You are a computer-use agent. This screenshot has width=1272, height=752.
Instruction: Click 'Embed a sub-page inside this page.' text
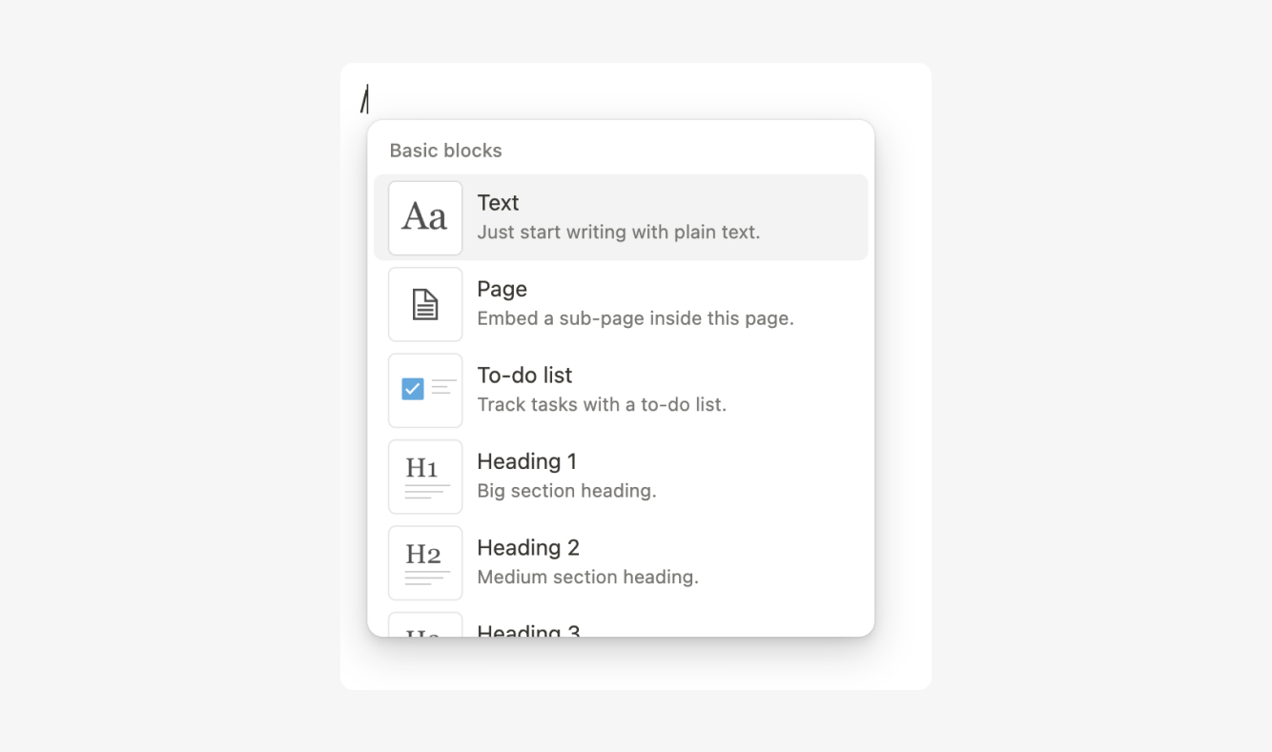(x=635, y=318)
